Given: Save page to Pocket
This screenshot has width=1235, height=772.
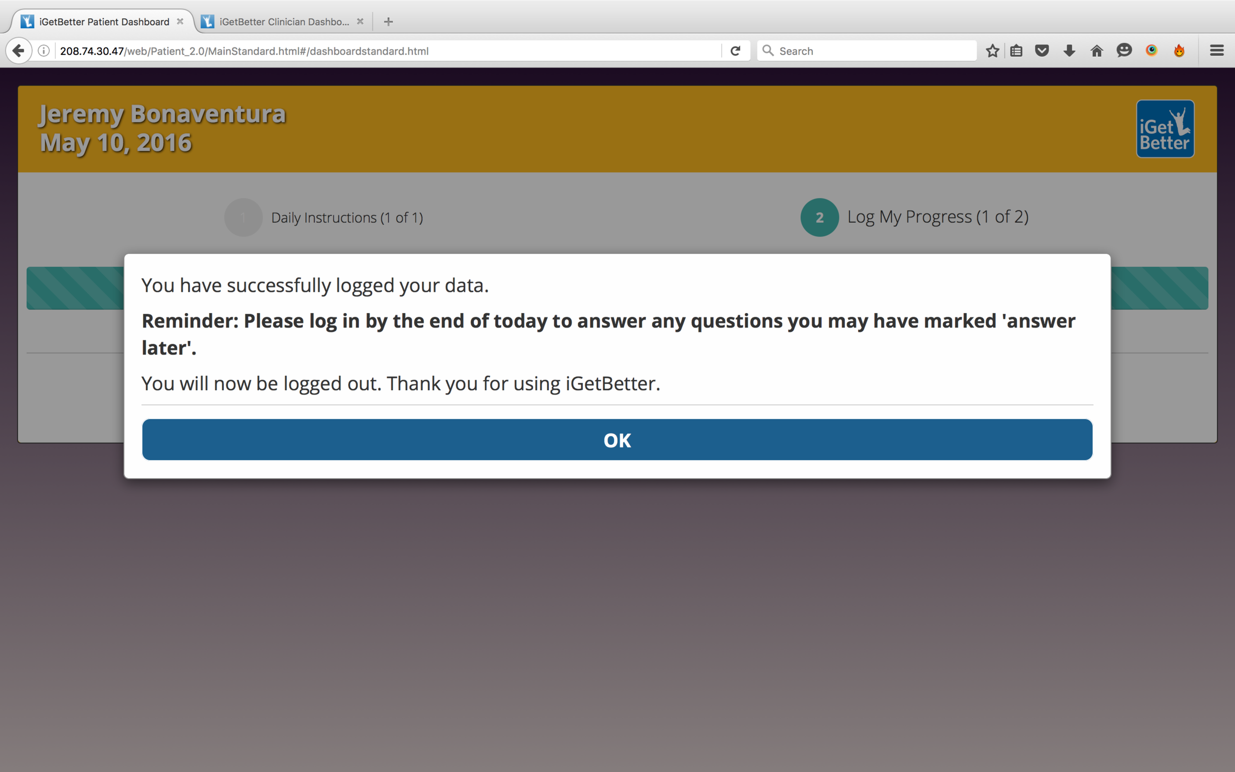Looking at the screenshot, I should (1041, 50).
